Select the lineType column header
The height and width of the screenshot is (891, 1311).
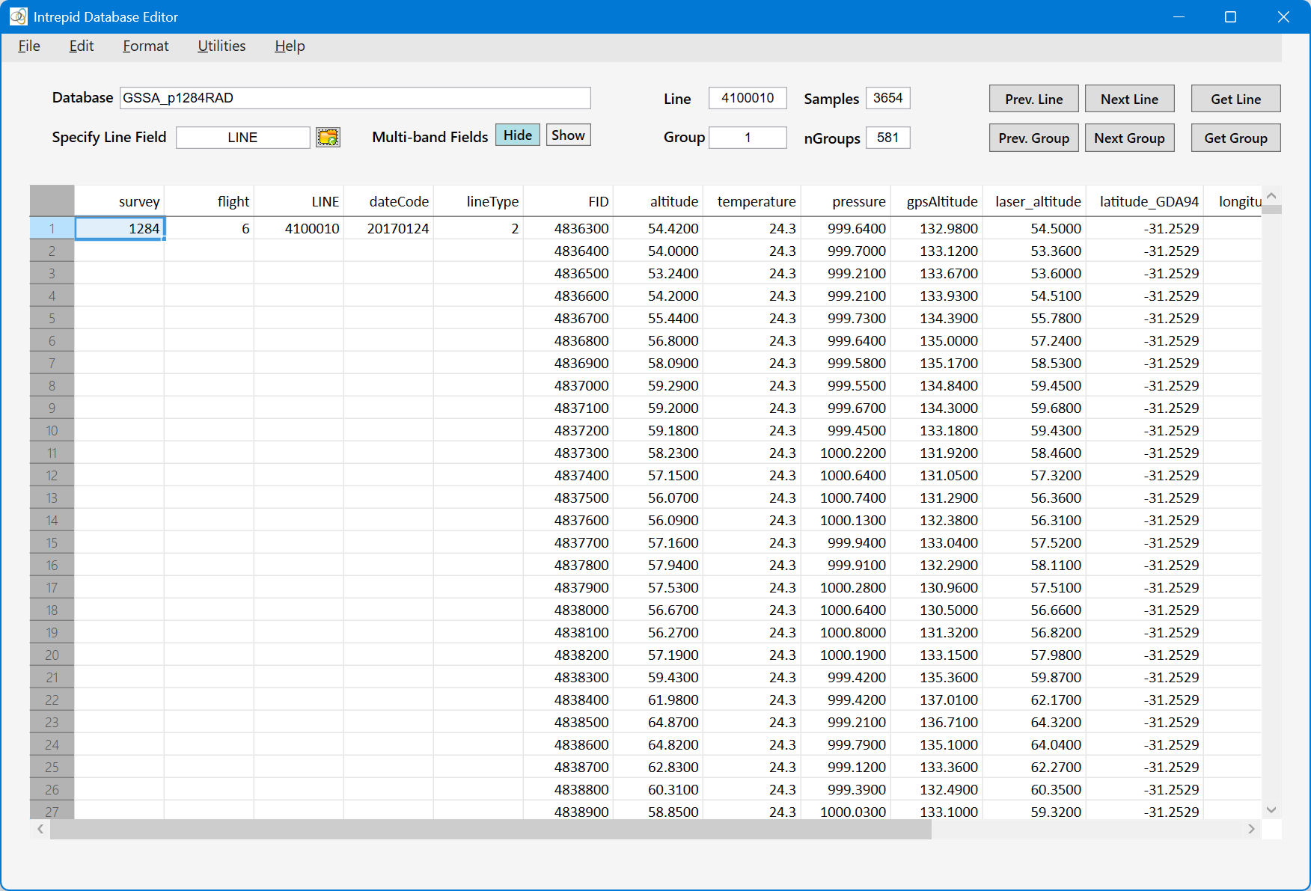(479, 201)
